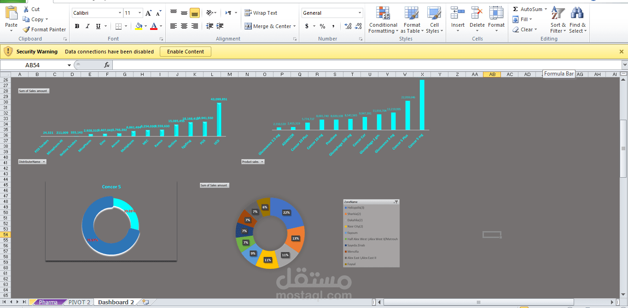Activate the Format Painter brush
Image resolution: width=628 pixels, height=308 pixels.
(26, 29)
